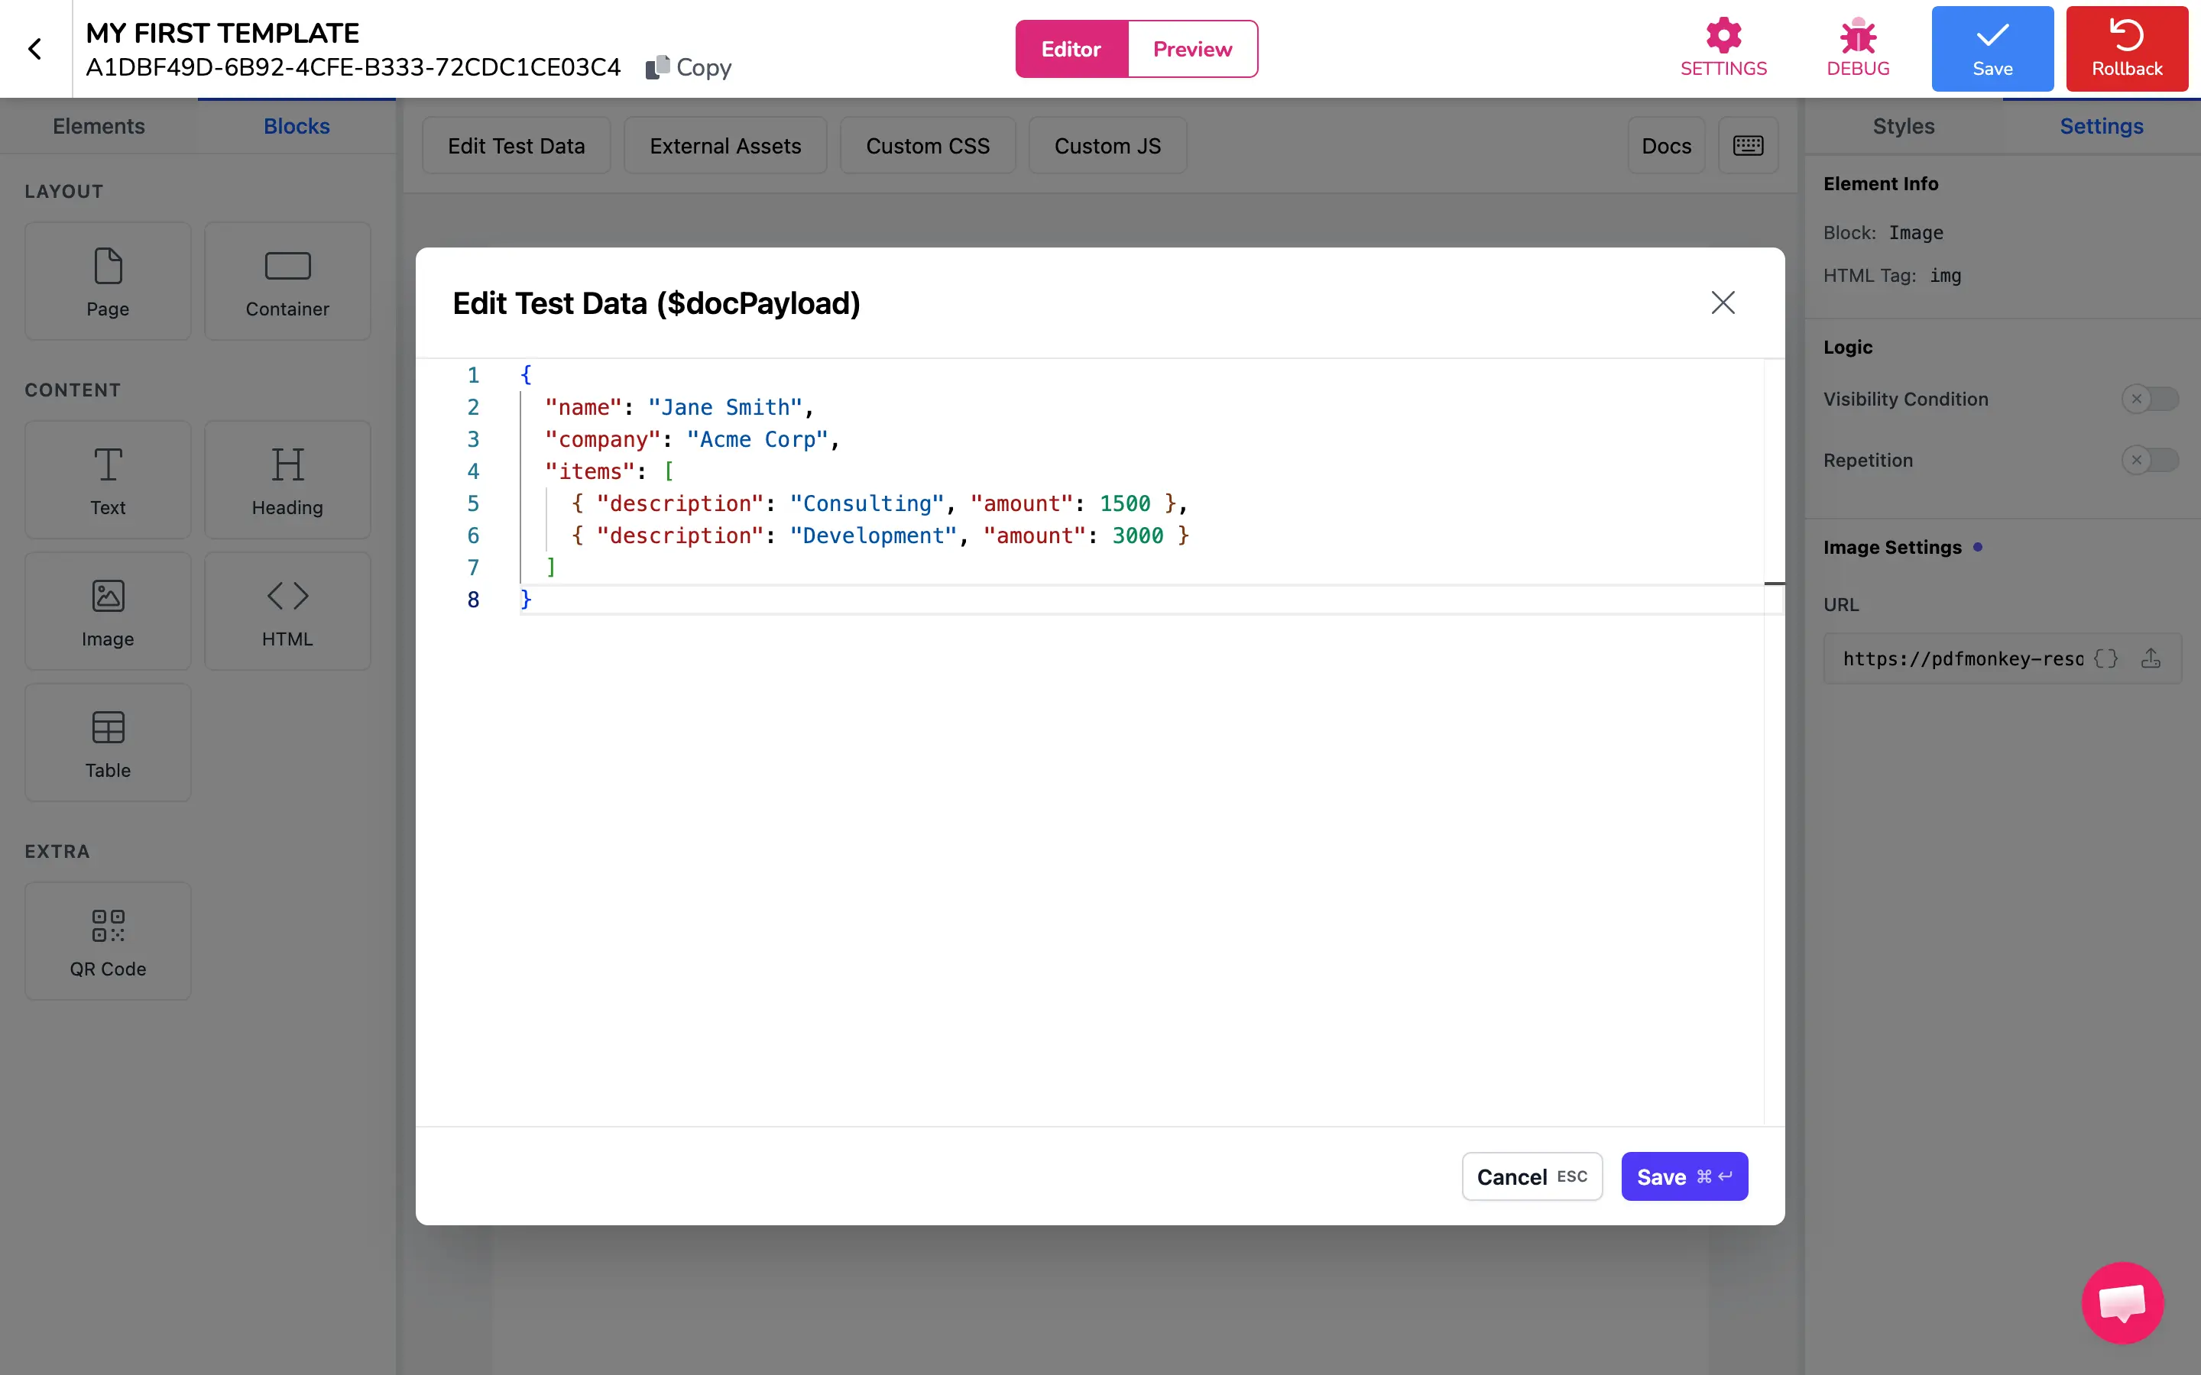Viewport: 2201px width, 1375px height.
Task: Select the Image block
Action: (x=106, y=611)
